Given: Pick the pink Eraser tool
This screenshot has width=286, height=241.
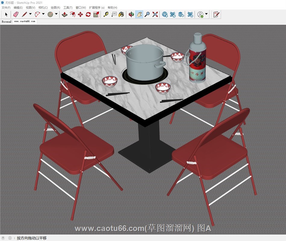Looking at the screenshot, I should pos(16,14).
